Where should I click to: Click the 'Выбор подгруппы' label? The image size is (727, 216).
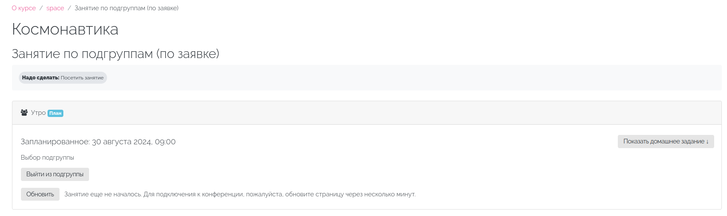tap(48, 158)
